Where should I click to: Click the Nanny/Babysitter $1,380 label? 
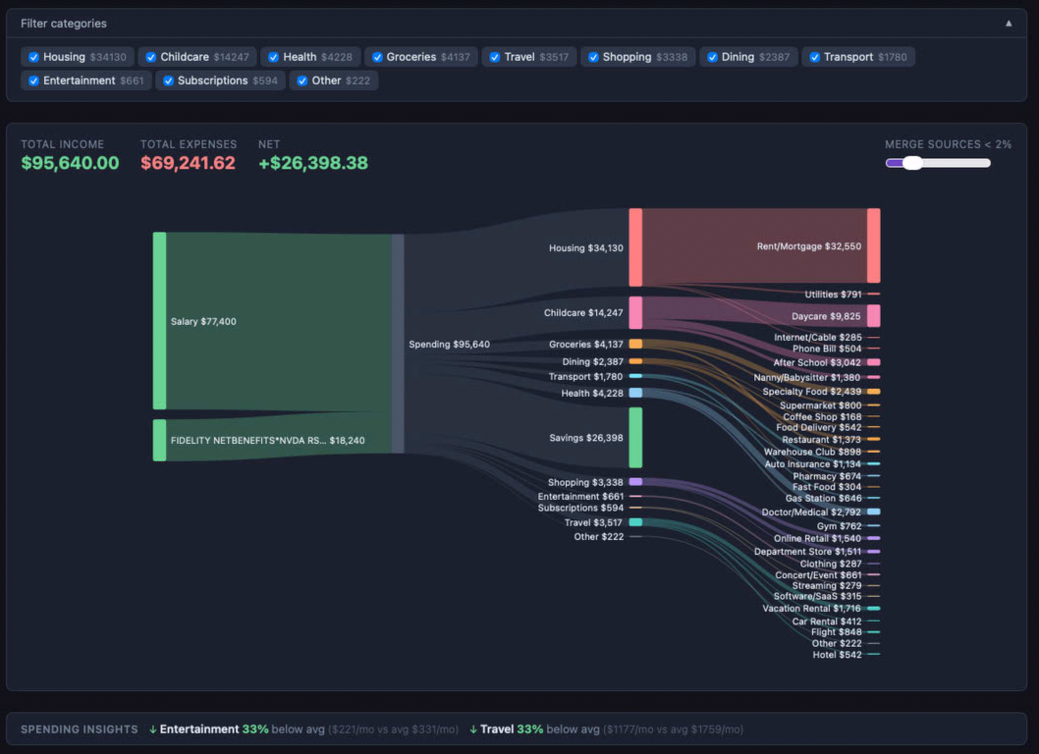pos(807,377)
